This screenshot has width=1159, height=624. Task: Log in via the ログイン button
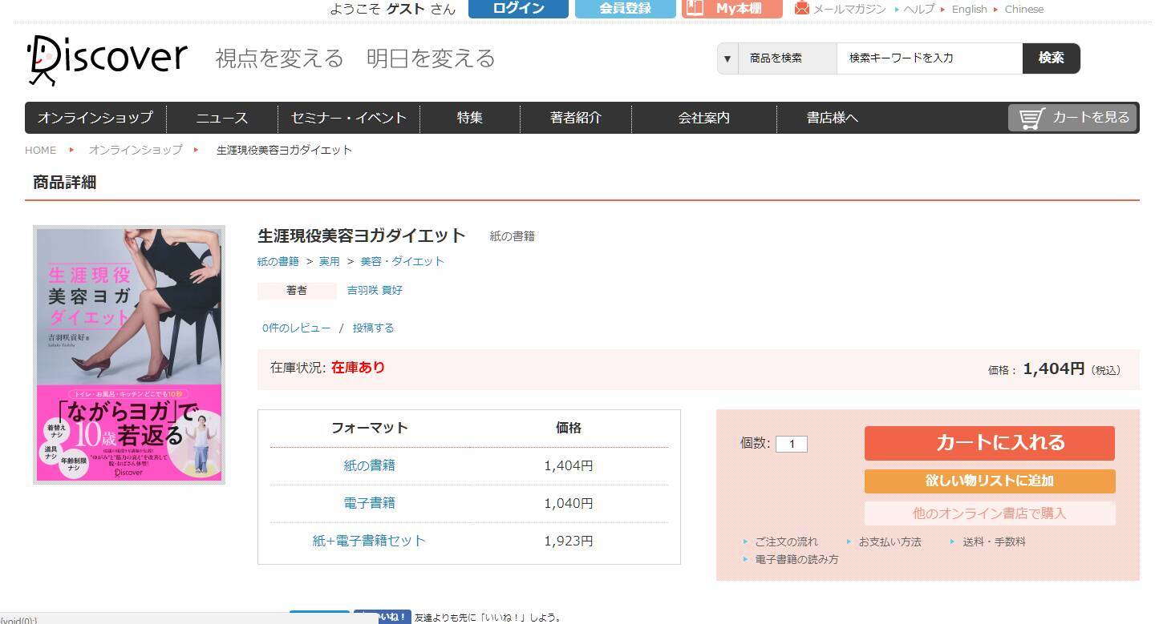517,9
